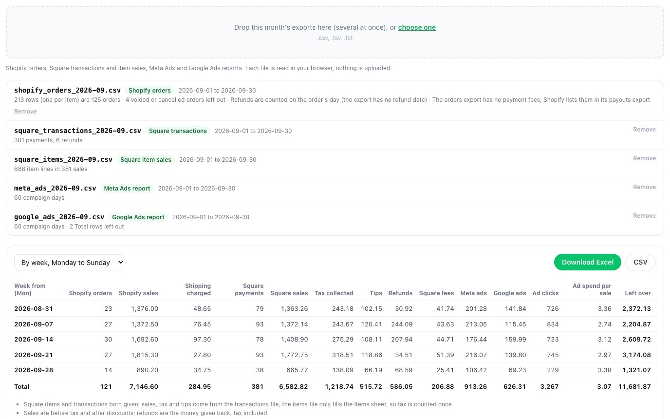
Task: Click the 'Tips' column header
Action: pos(376,293)
